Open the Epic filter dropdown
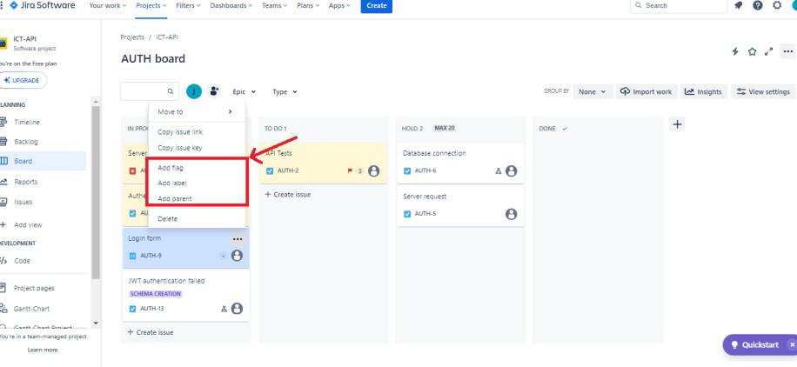The height and width of the screenshot is (367, 797). pyautogui.click(x=244, y=92)
